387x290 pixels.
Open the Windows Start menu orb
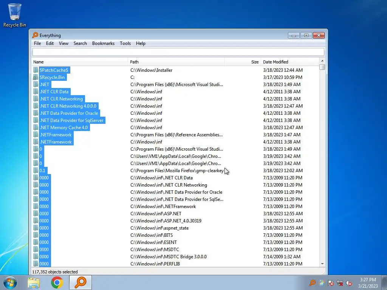click(10, 282)
